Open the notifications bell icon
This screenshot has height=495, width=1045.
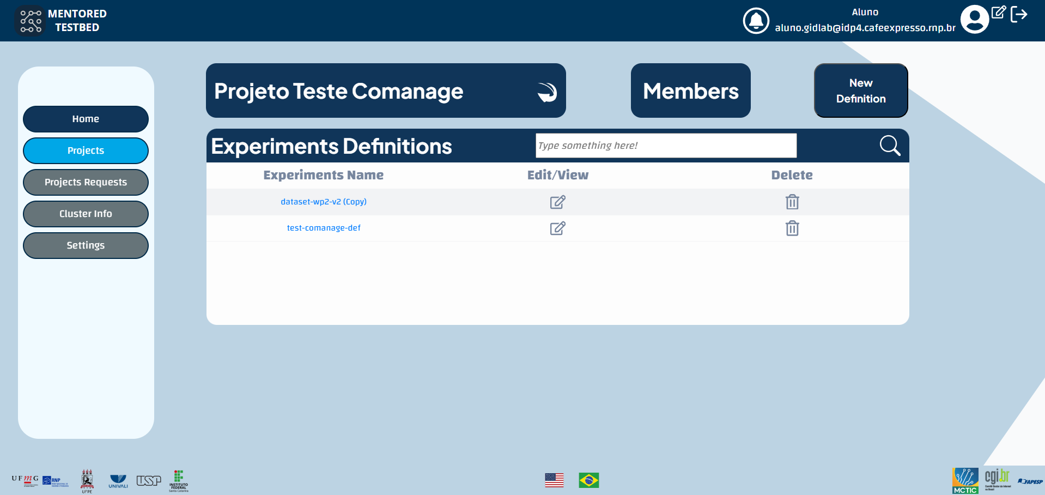click(x=756, y=21)
